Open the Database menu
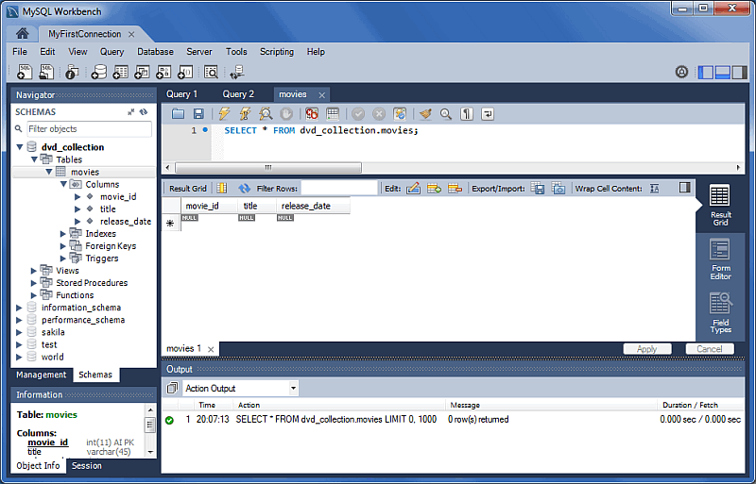756x484 pixels. [155, 52]
